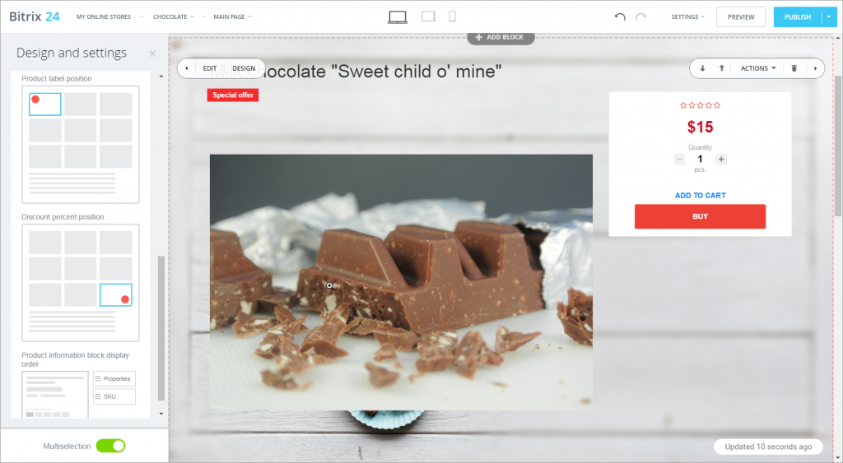The width and height of the screenshot is (843, 463).
Task: Switch to mobile phone preview icon
Action: (452, 16)
